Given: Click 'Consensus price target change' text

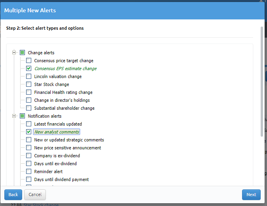Looking at the screenshot, I should [x=64, y=61].
